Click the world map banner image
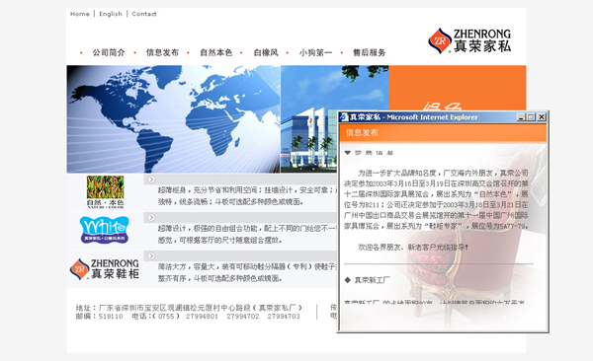 point(174,119)
